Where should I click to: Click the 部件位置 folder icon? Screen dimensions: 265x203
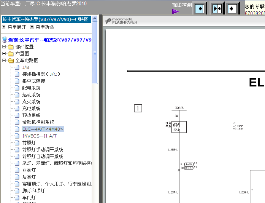[11, 47]
